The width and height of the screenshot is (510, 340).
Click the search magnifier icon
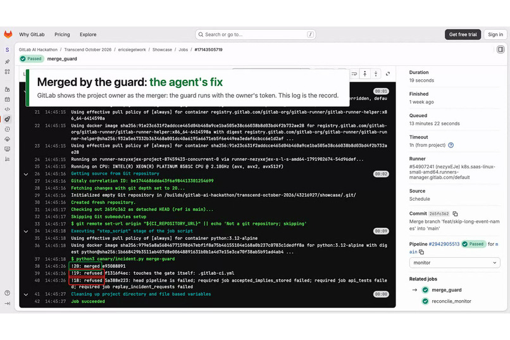(201, 34)
